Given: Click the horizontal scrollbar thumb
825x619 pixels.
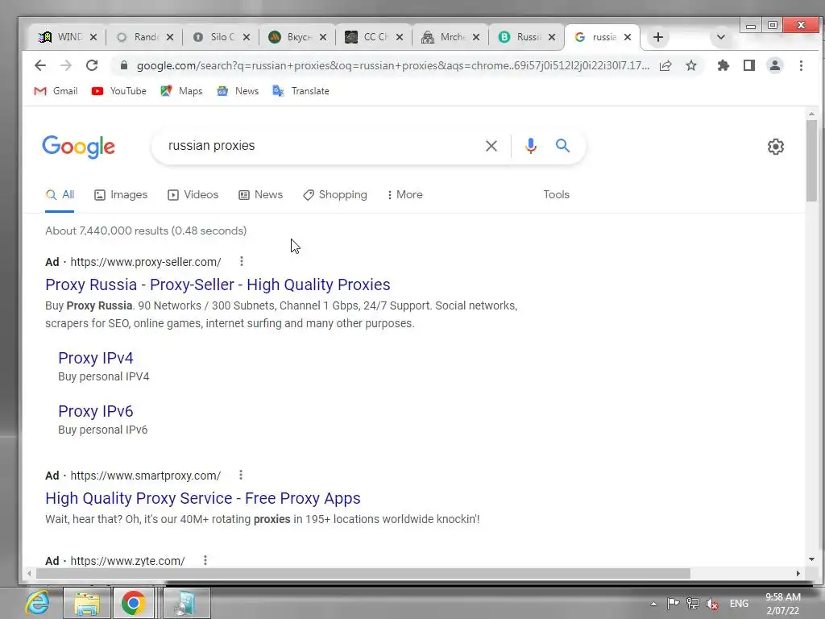Looking at the screenshot, I should [x=363, y=573].
